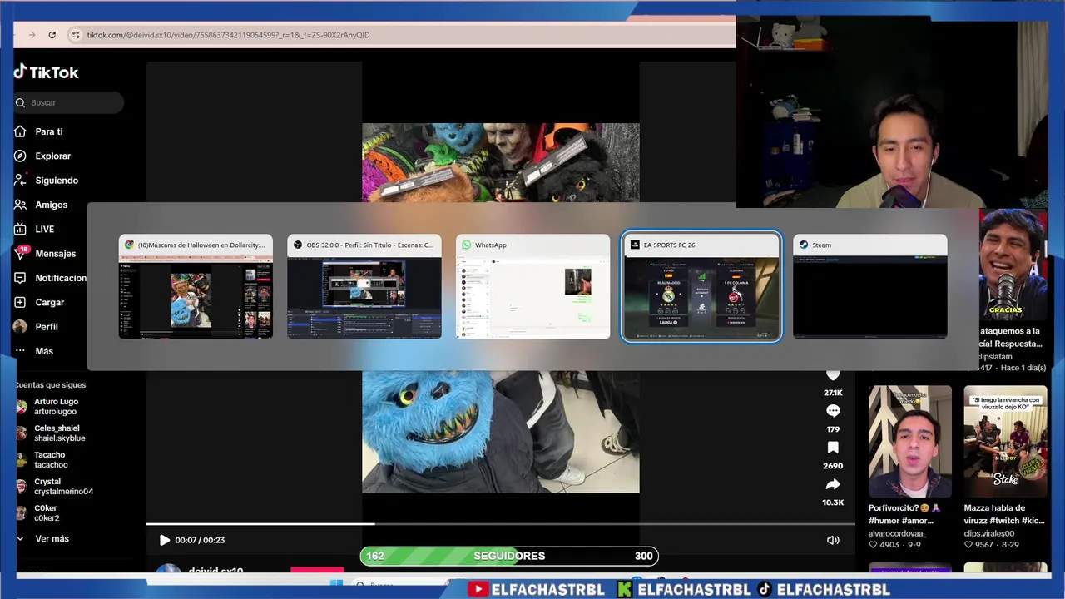1065x599 pixels.
Task: Open deivid.sx10 creator avatar
Action: pos(169,570)
